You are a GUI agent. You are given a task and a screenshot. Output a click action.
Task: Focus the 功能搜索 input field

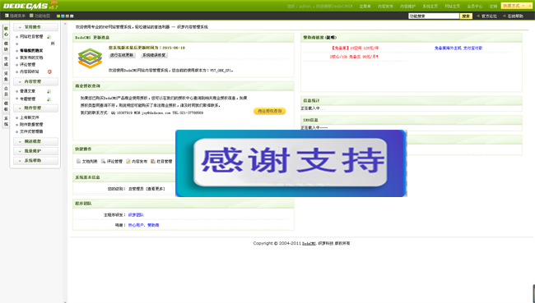(x=434, y=16)
